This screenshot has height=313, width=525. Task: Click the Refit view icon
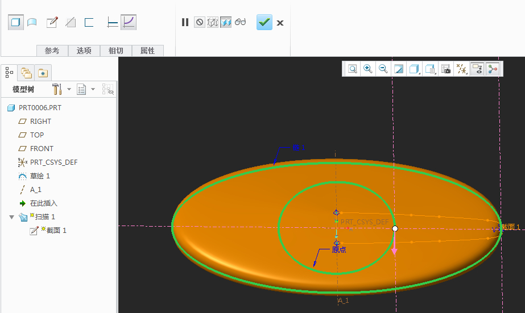pyautogui.click(x=353, y=69)
